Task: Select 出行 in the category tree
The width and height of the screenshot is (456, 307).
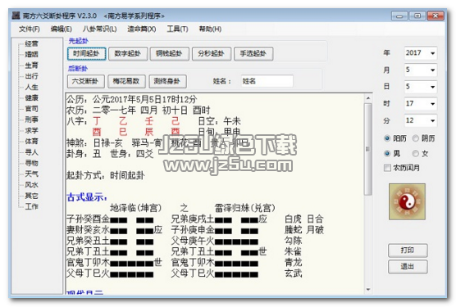Action: [x=31, y=76]
